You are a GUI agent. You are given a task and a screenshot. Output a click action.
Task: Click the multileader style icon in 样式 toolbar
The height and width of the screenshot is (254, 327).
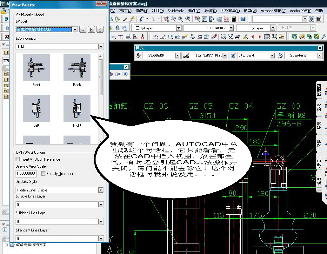click(x=281, y=56)
